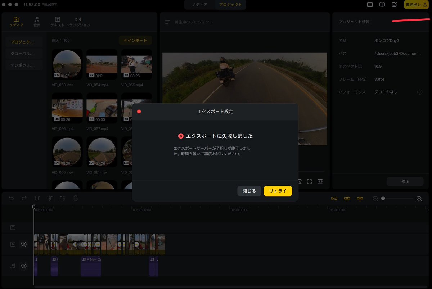432x289 pixels.
Task: Click the redo arrow in timeline toolbar
Action: pyautogui.click(x=24, y=198)
